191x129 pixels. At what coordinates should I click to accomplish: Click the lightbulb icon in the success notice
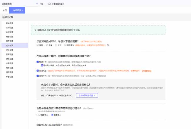click(35, 30)
